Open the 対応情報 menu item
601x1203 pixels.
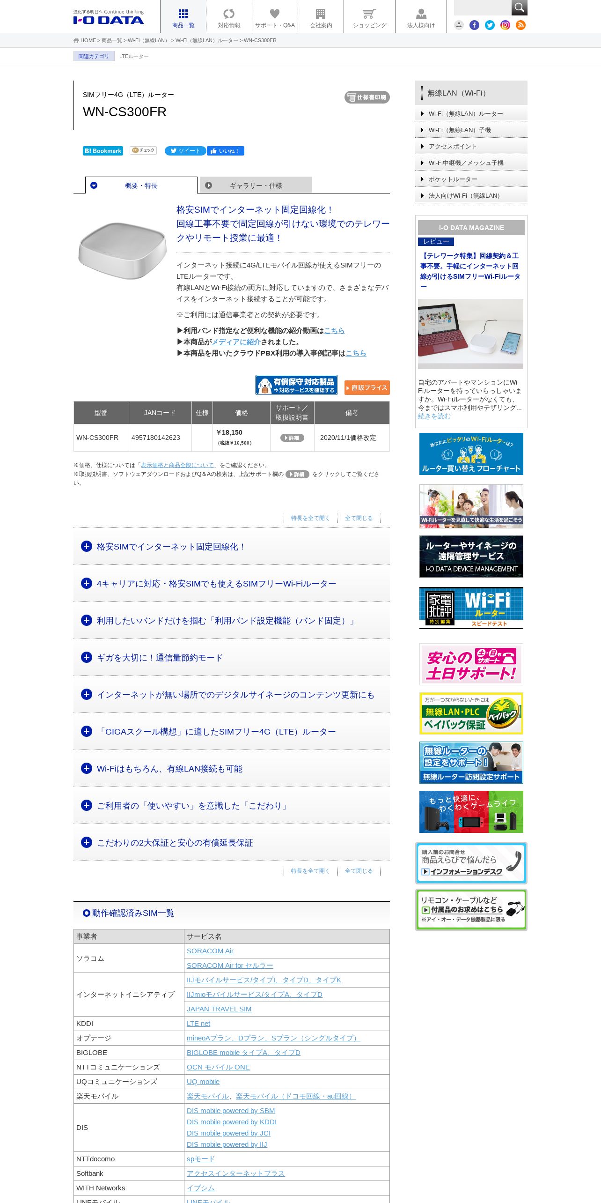click(229, 17)
